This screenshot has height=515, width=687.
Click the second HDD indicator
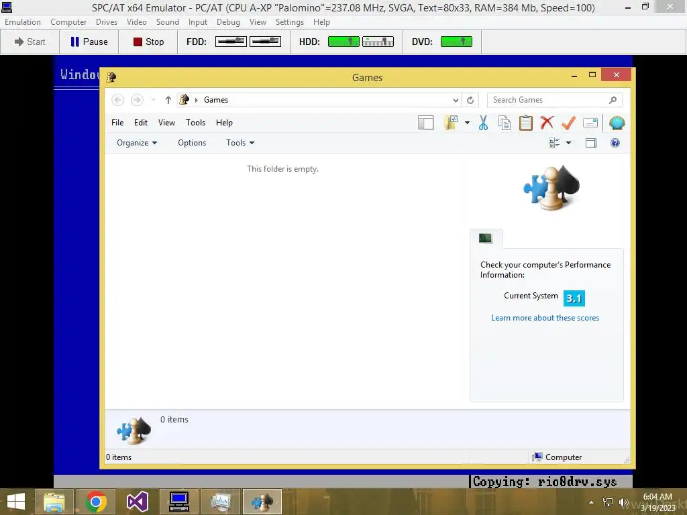(378, 42)
